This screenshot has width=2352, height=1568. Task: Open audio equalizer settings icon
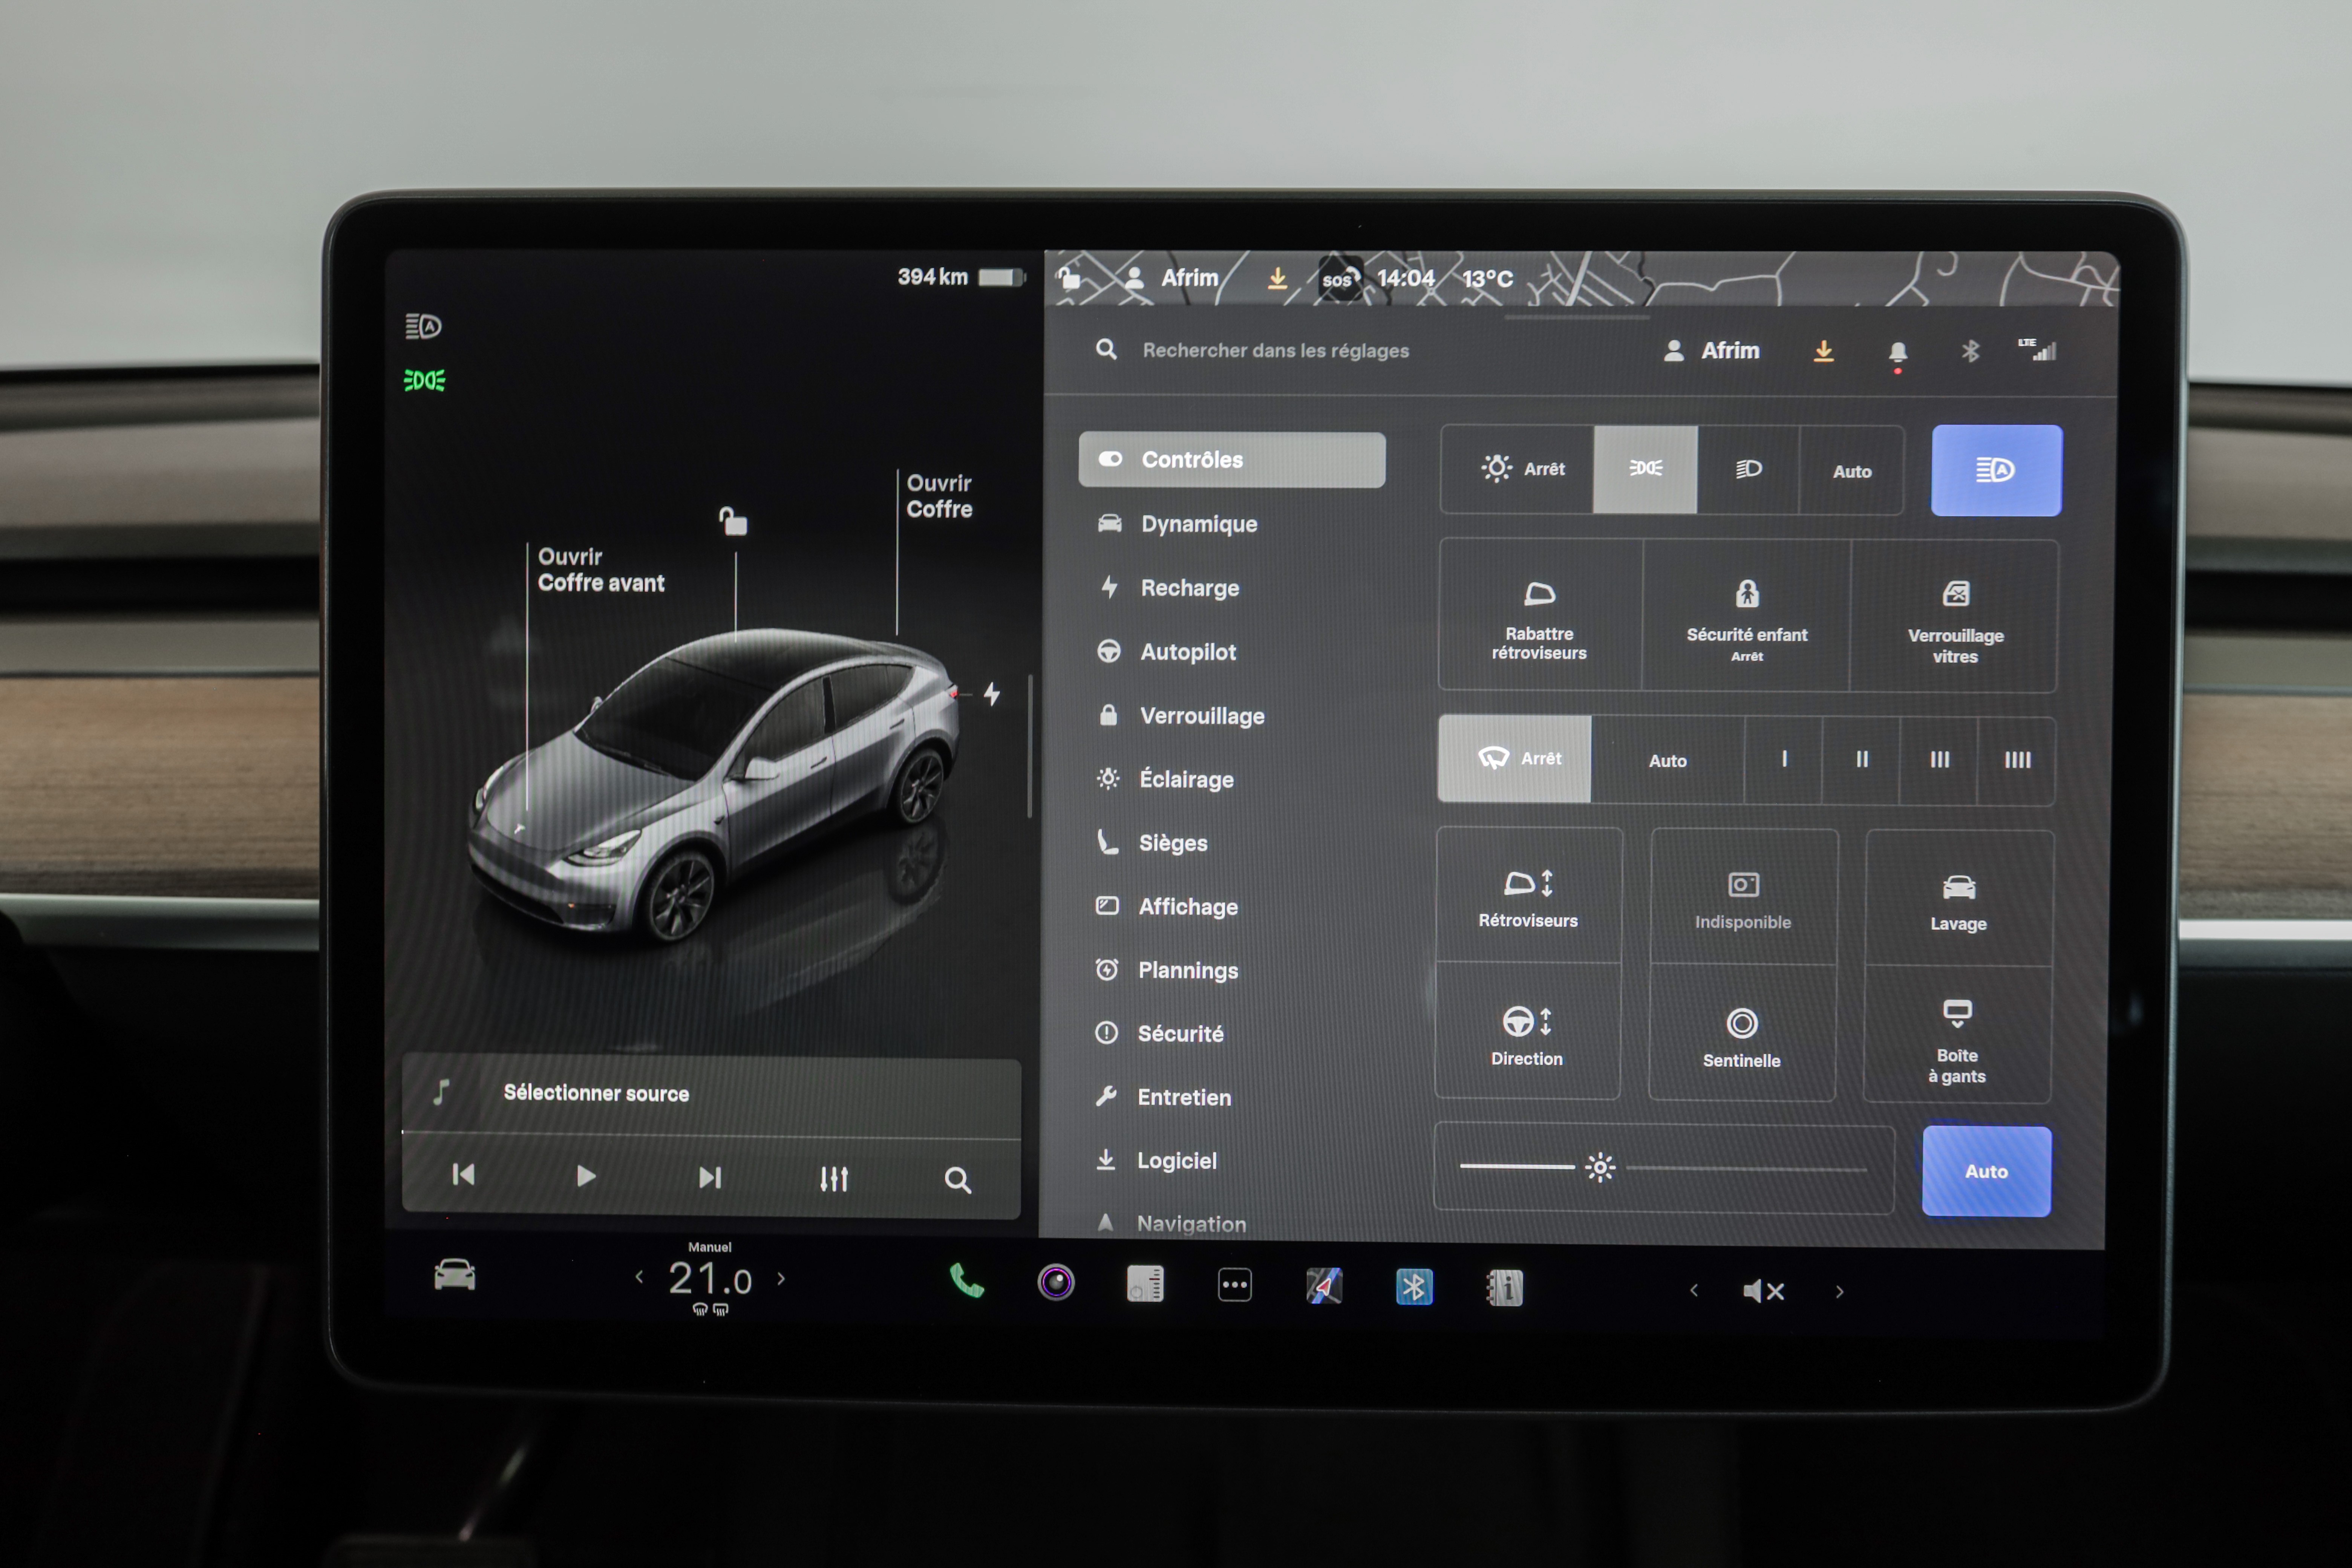(834, 1179)
